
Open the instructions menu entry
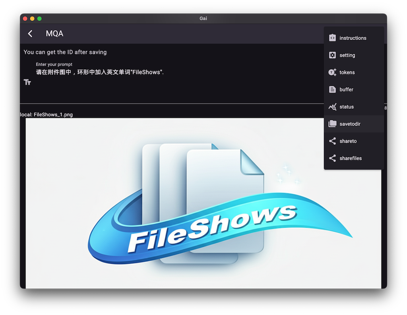point(354,38)
